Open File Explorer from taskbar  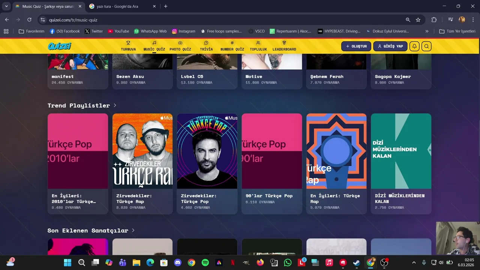click(x=136, y=262)
